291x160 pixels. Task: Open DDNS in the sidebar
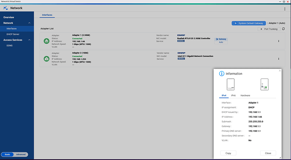click(x=9, y=45)
